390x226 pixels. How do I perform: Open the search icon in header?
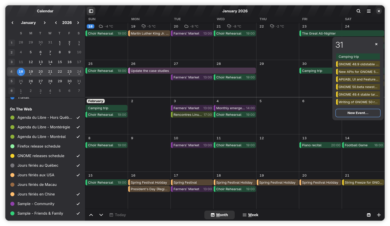(x=358, y=11)
